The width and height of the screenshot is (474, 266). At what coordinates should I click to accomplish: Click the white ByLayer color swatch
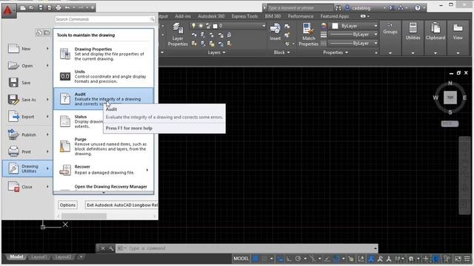(x=335, y=26)
